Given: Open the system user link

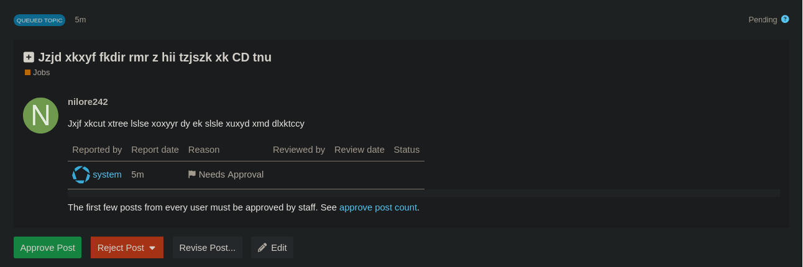Looking at the screenshot, I should point(107,174).
